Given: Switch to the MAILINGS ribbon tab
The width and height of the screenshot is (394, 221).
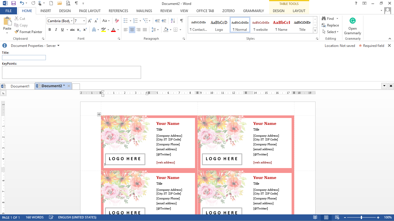Looking at the screenshot, I should [144, 11].
